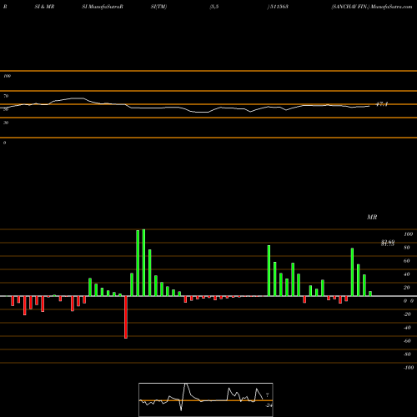Click the '(5,5' parameter text in header
This screenshot has height=417, width=417.
214,7
